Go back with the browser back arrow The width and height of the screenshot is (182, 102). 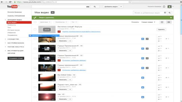tap(2, 2)
